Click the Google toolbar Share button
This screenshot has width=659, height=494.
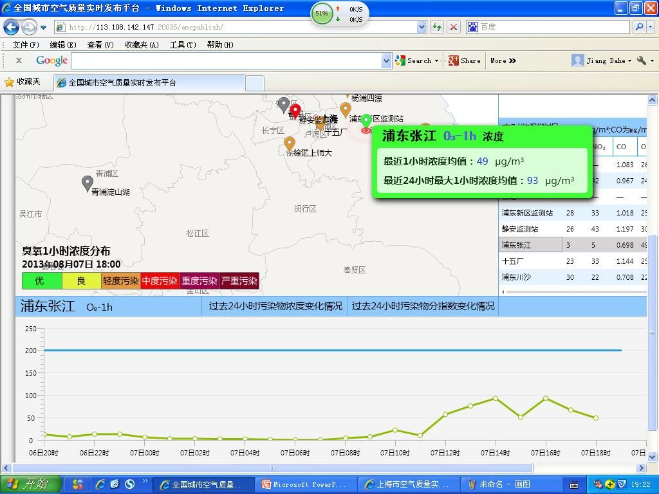(465, 60)
